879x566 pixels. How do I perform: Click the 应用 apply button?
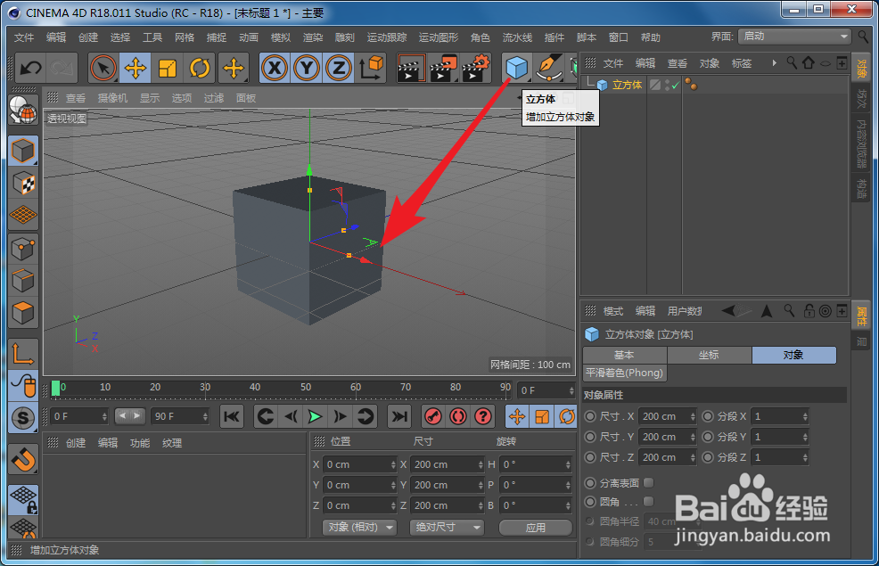[536, 528]
